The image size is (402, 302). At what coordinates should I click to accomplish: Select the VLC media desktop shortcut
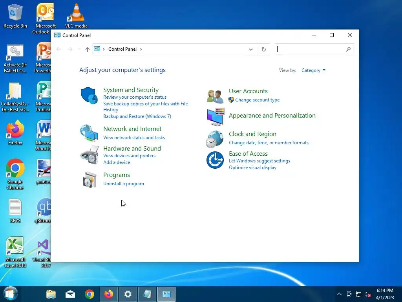click(76, 16)
